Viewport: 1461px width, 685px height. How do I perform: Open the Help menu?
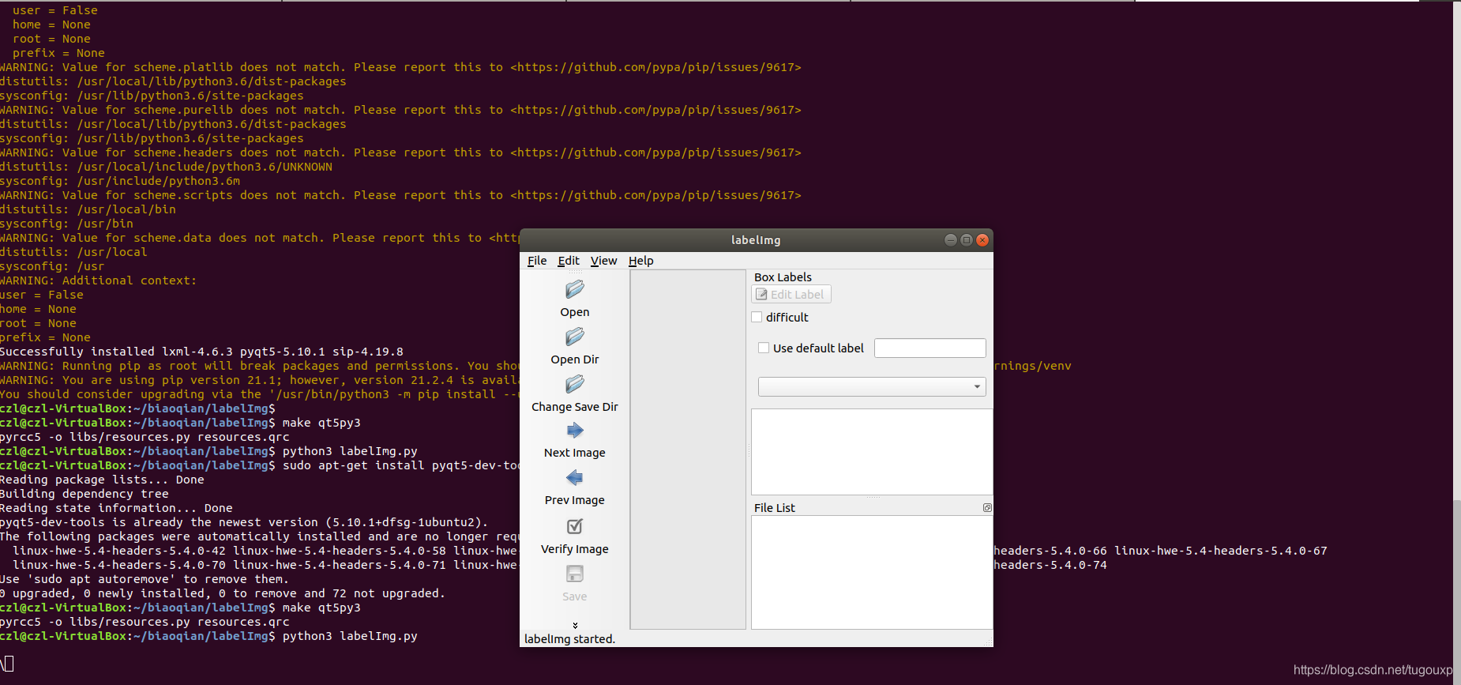click(x=641, y=261)
